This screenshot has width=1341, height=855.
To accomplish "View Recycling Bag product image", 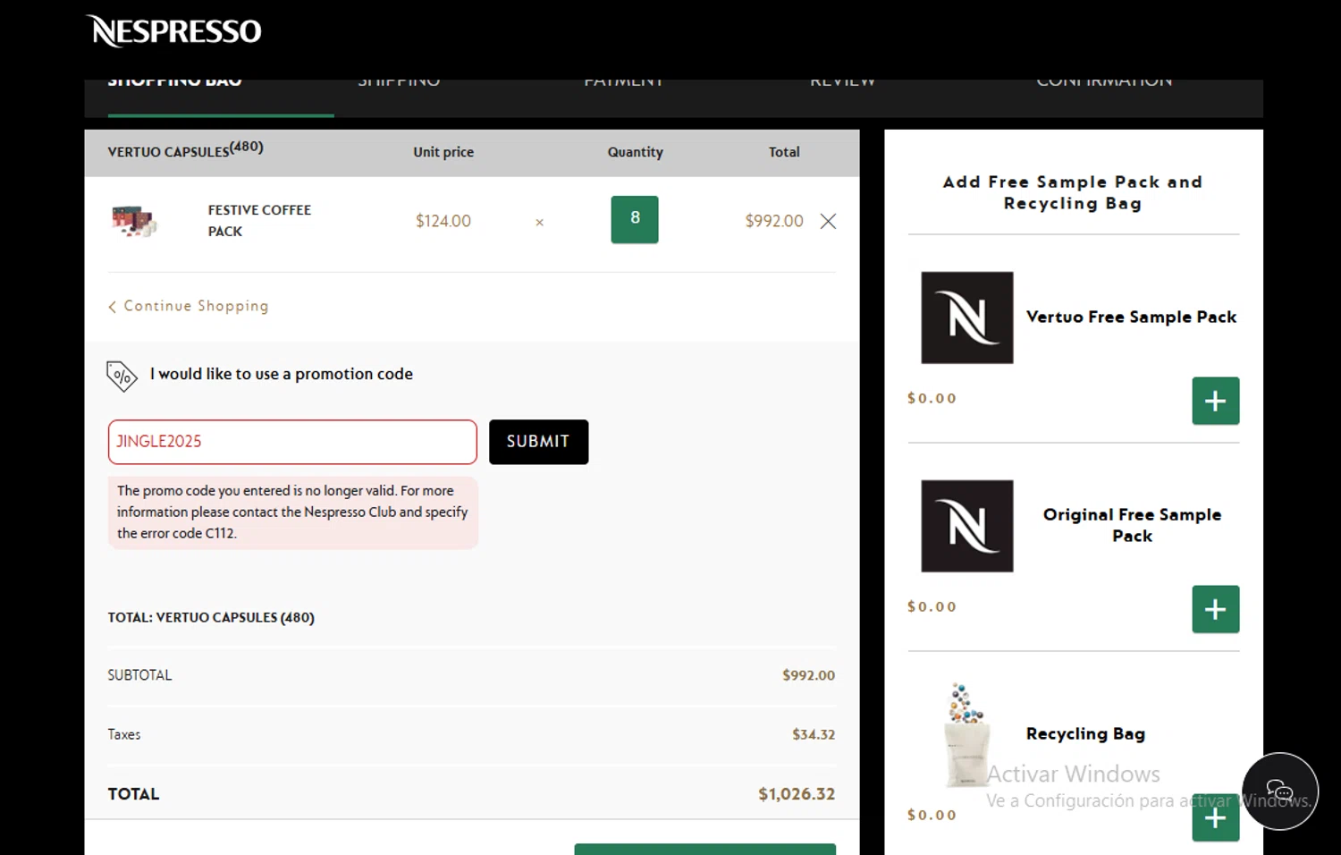I will [x=967, y=735].
